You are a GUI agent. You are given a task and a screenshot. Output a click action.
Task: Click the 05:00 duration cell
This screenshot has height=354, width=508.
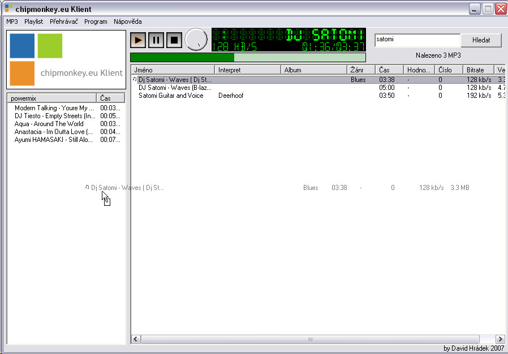coord(387,88)
